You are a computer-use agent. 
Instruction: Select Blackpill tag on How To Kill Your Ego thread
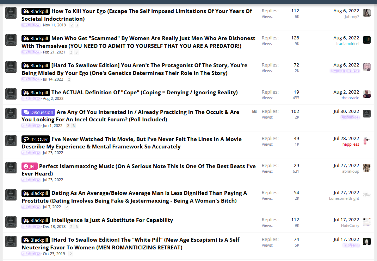tap(36, 11)
